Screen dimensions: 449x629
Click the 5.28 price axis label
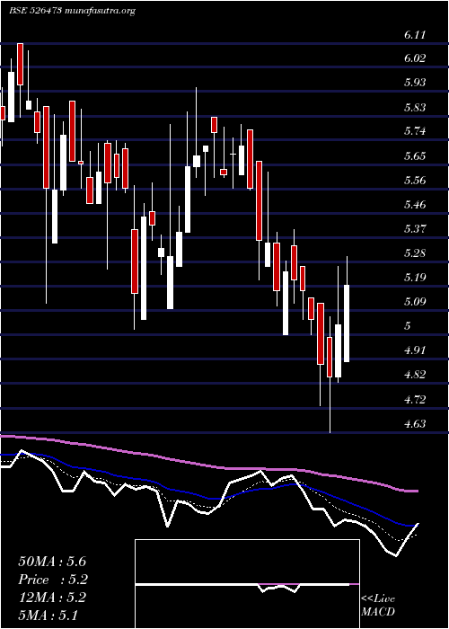415,253
